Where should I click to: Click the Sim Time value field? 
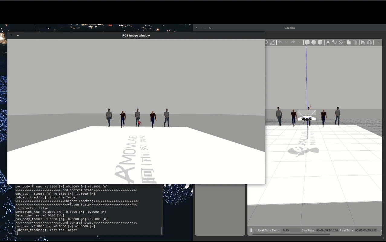[327, 230]
